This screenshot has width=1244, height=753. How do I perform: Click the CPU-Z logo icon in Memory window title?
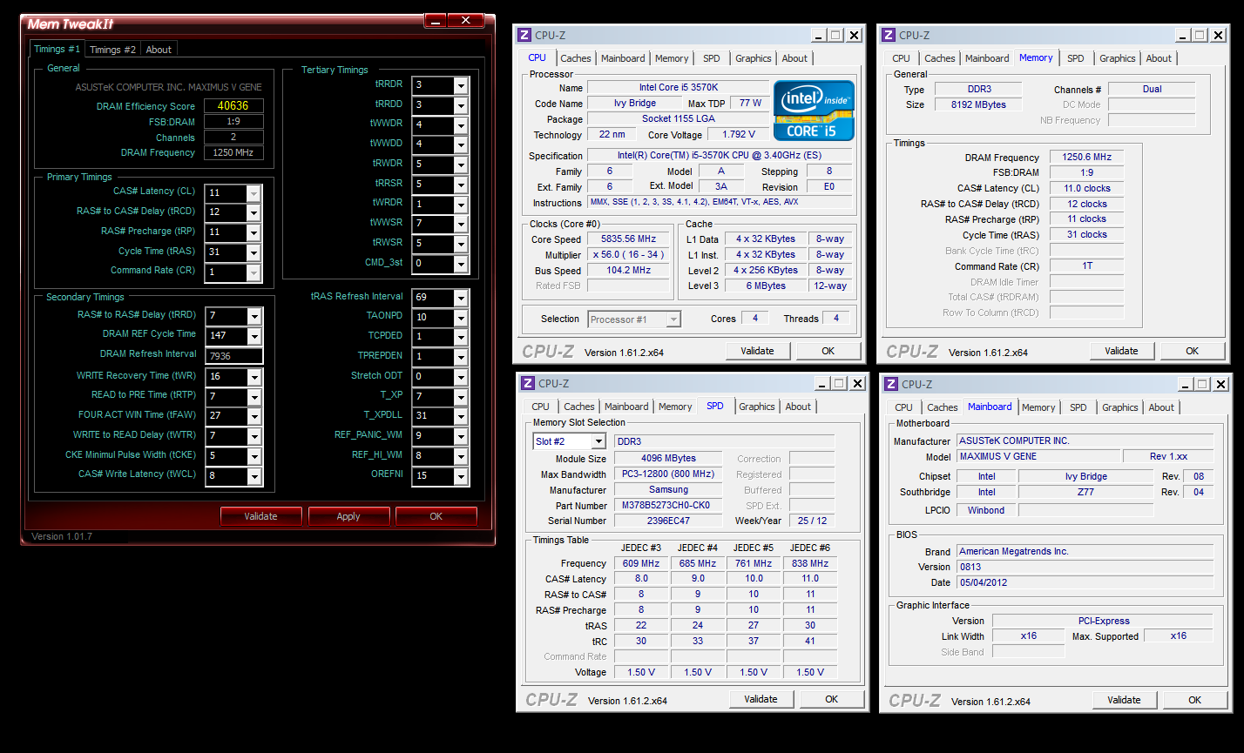point(889,35)
